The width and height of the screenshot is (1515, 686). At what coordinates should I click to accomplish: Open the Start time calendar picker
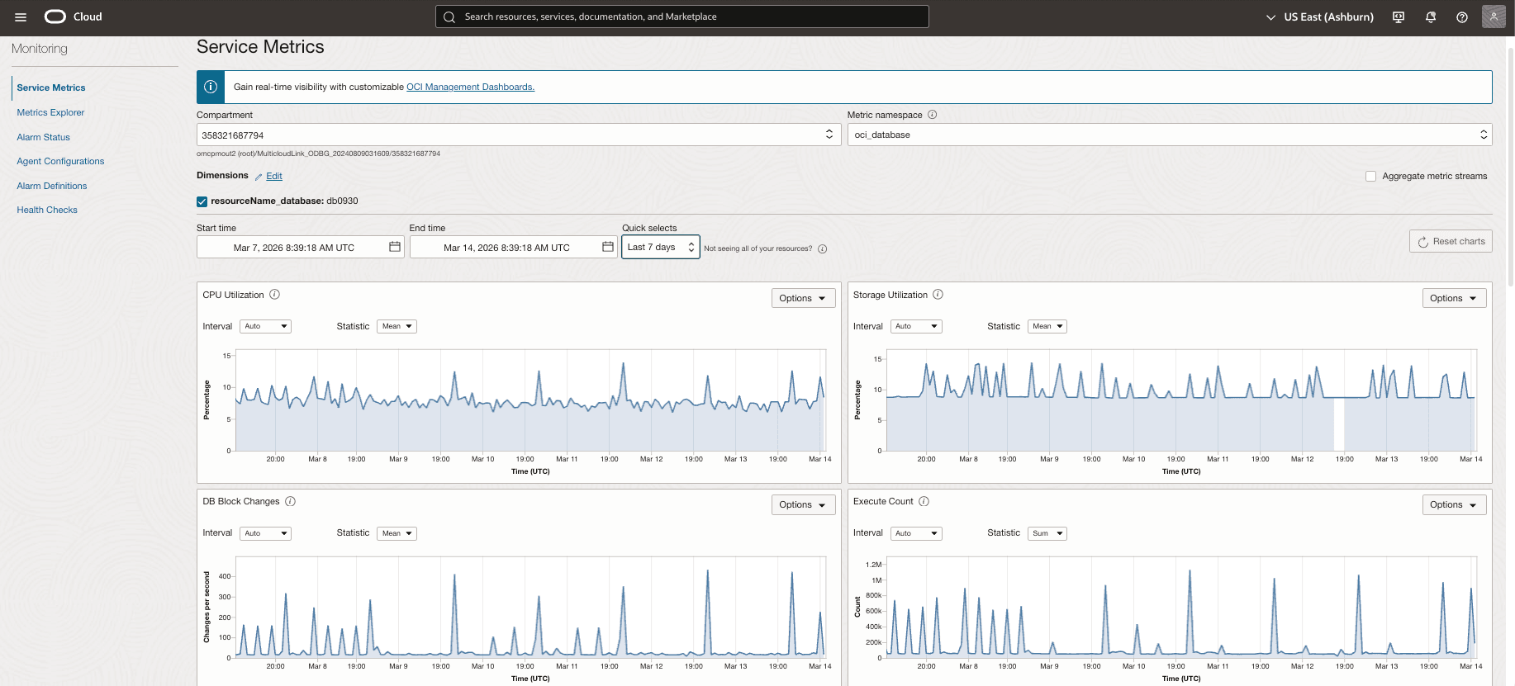(395, 247)
